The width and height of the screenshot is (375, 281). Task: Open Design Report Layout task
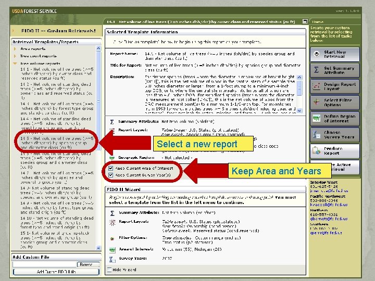334,86
